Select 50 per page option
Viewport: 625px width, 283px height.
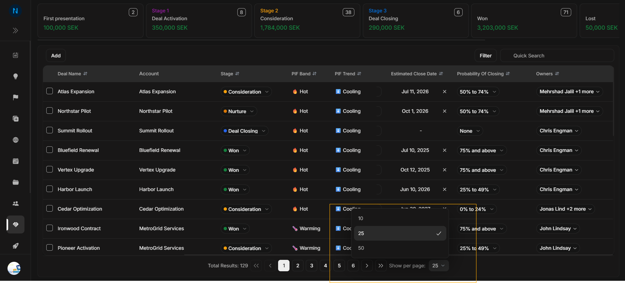400,248
